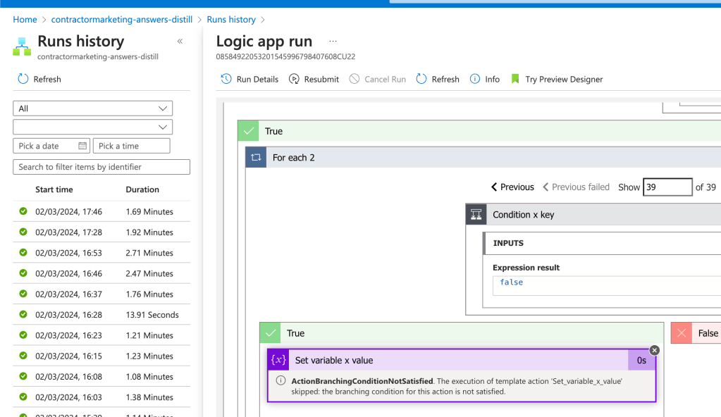The height and width of the screenshot is (417, 721).
Task: Click the Condition x key icon
Action: (476, 215)
